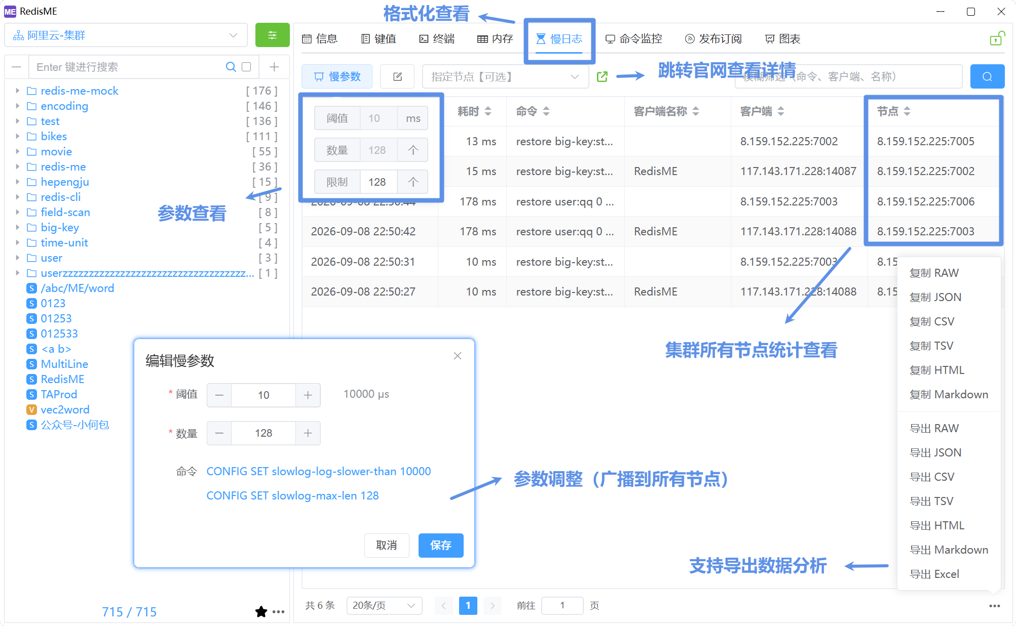Open official docs via green external-link icon
Screen dimensions: 1016x626
[602, 76]
